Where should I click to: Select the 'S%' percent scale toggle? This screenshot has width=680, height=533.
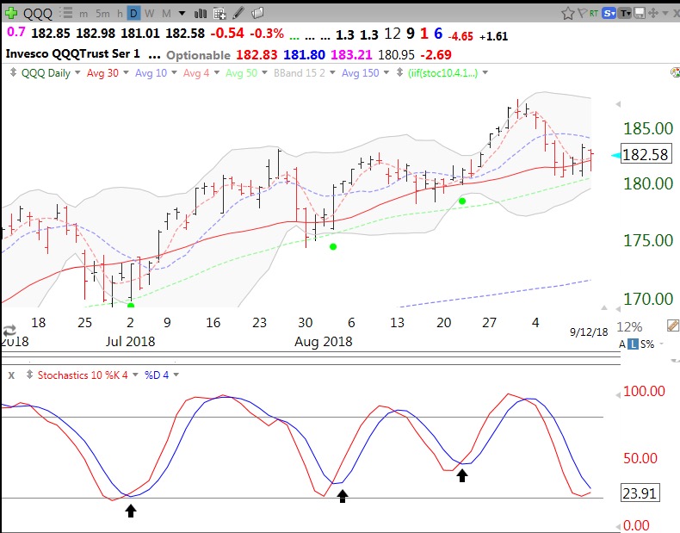click(x=647, y=344)
